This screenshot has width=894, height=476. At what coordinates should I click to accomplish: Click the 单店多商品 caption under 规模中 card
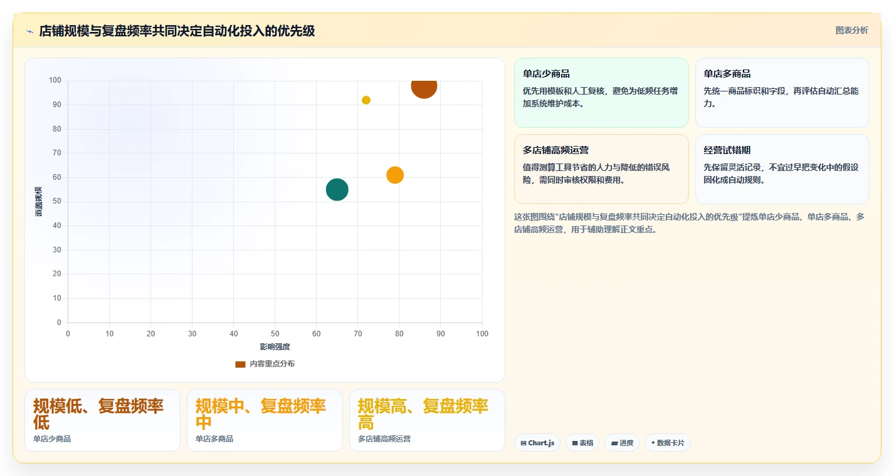coord(214,439)
